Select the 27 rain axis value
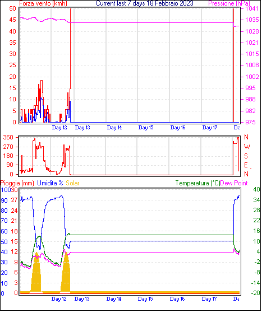 (x=14, y=200)
